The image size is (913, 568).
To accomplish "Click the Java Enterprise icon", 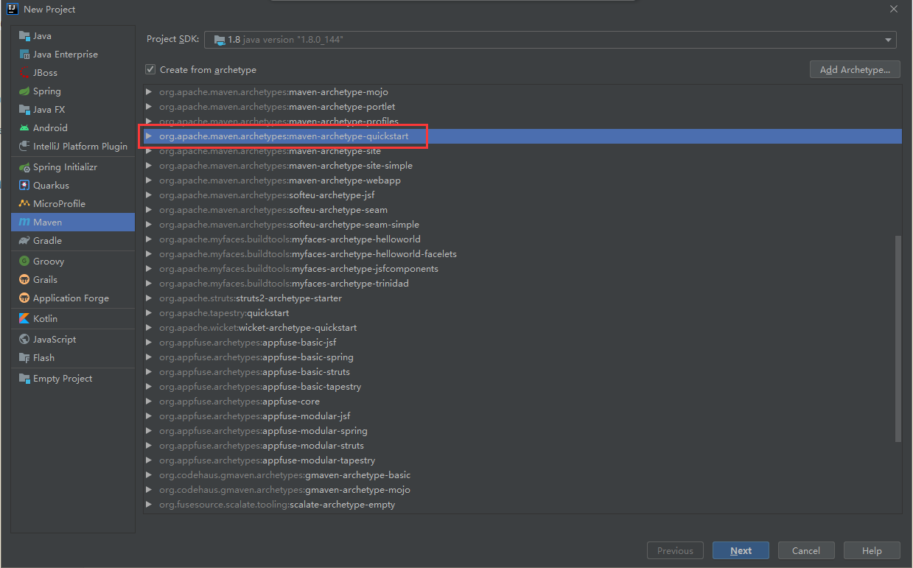I will tap(24, 55).
